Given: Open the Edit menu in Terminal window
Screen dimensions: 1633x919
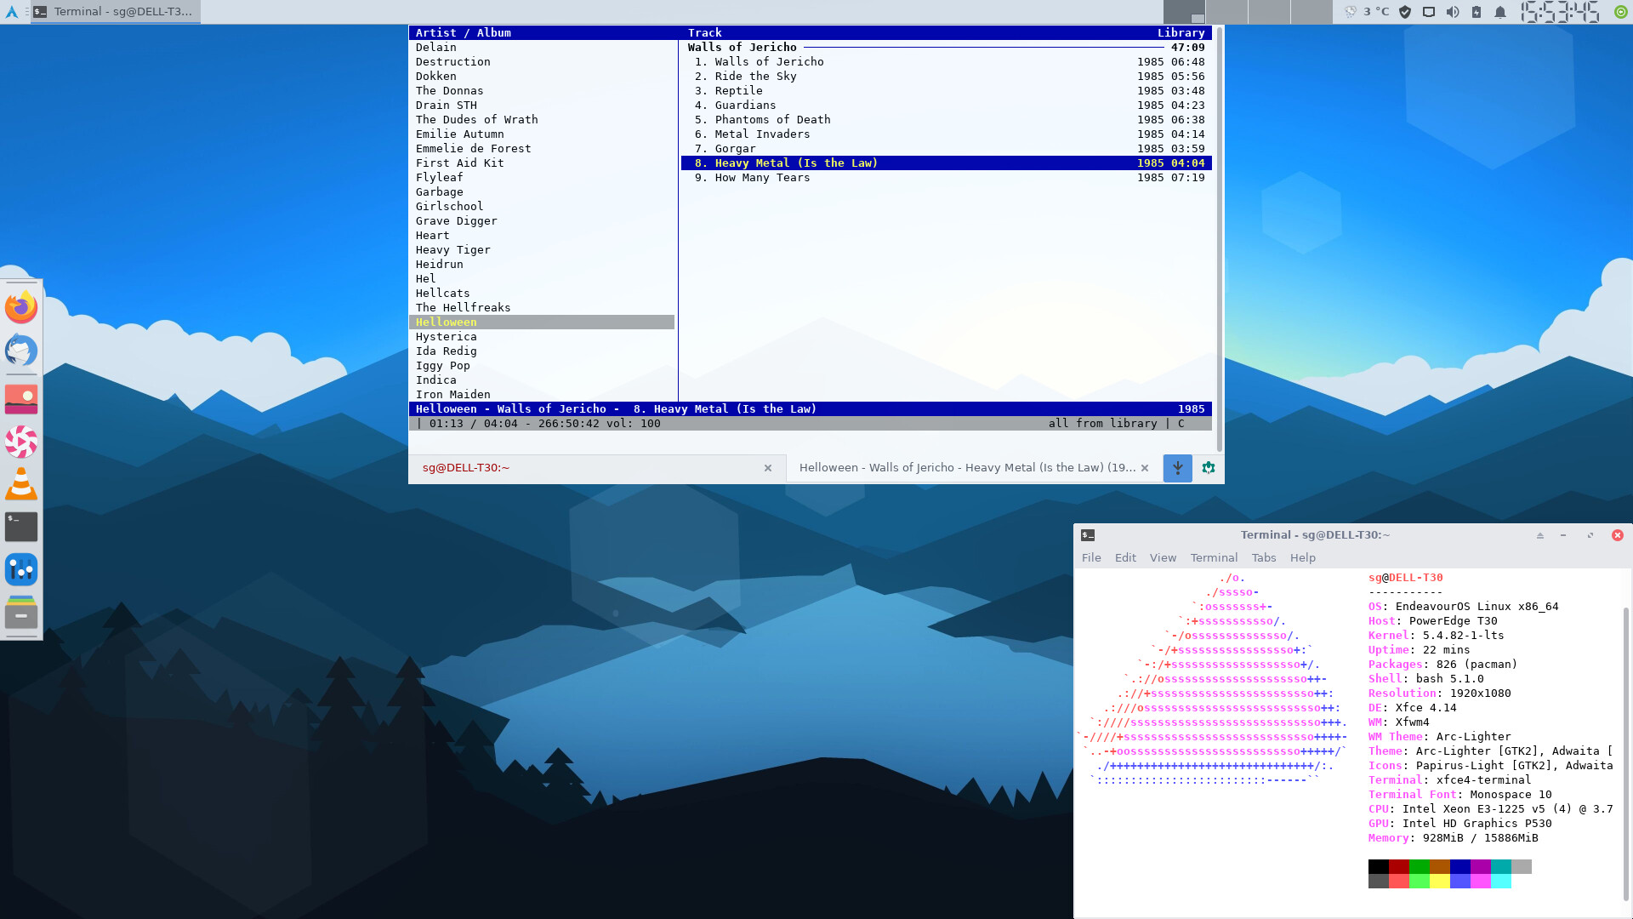Looking at the screenshot, I should tap(1125, 558).
